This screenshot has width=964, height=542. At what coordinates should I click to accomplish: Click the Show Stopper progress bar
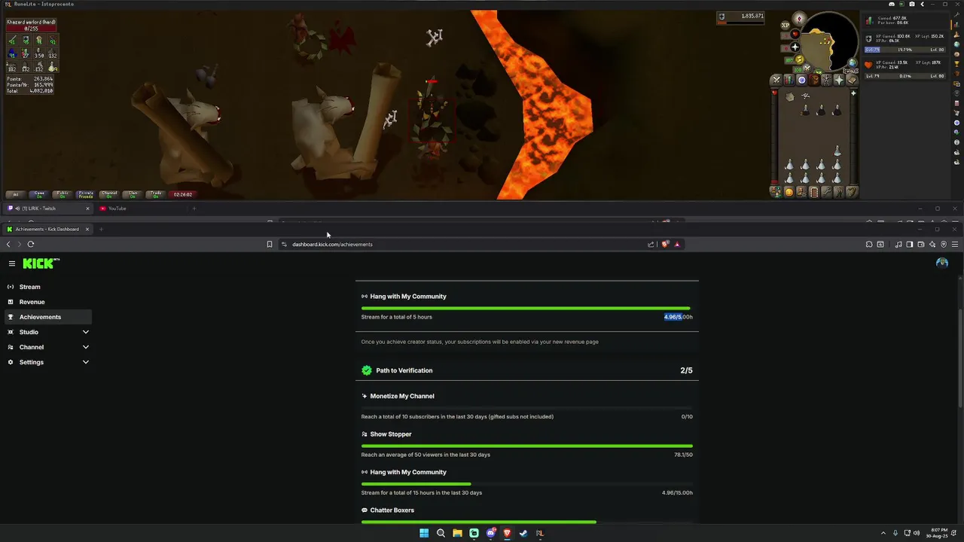pos(527,446)
